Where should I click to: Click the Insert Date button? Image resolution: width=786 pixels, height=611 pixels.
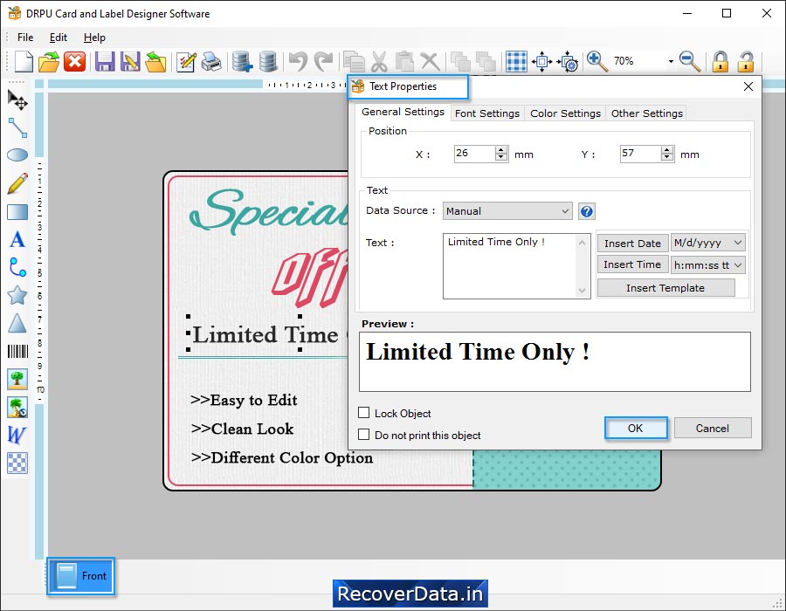coord(632,244)
